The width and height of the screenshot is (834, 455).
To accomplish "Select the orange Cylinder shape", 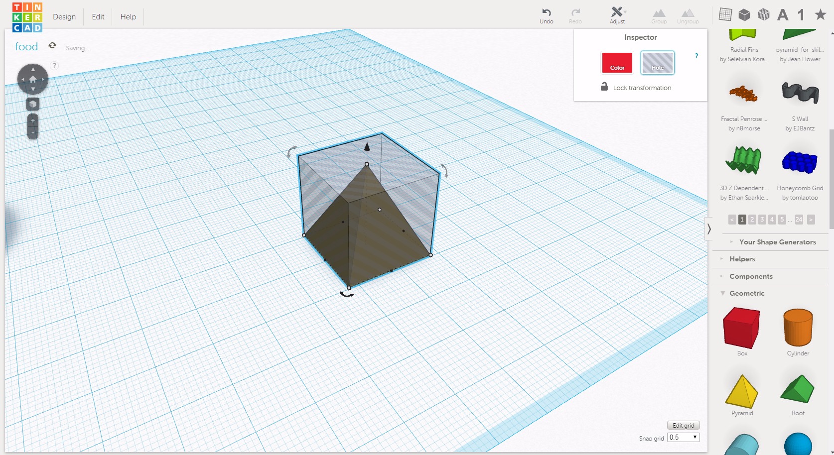I will click(798, 327).
